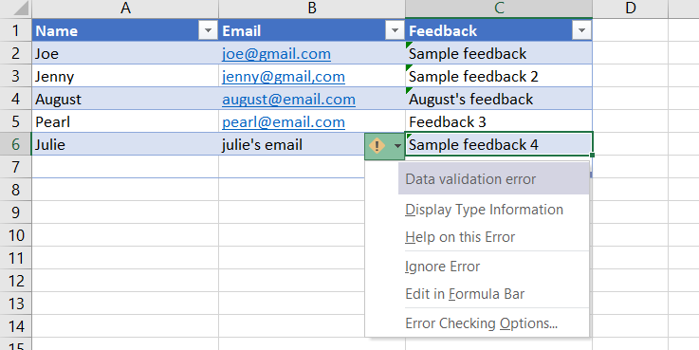Open the Name column filter dropdown
699x350 pixels.
click(x=208, y=30)
